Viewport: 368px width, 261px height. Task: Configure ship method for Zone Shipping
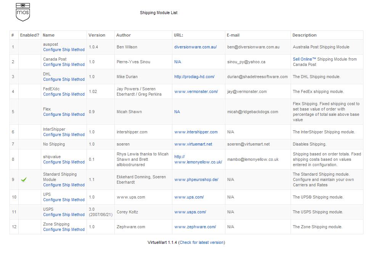click(64, 230)
